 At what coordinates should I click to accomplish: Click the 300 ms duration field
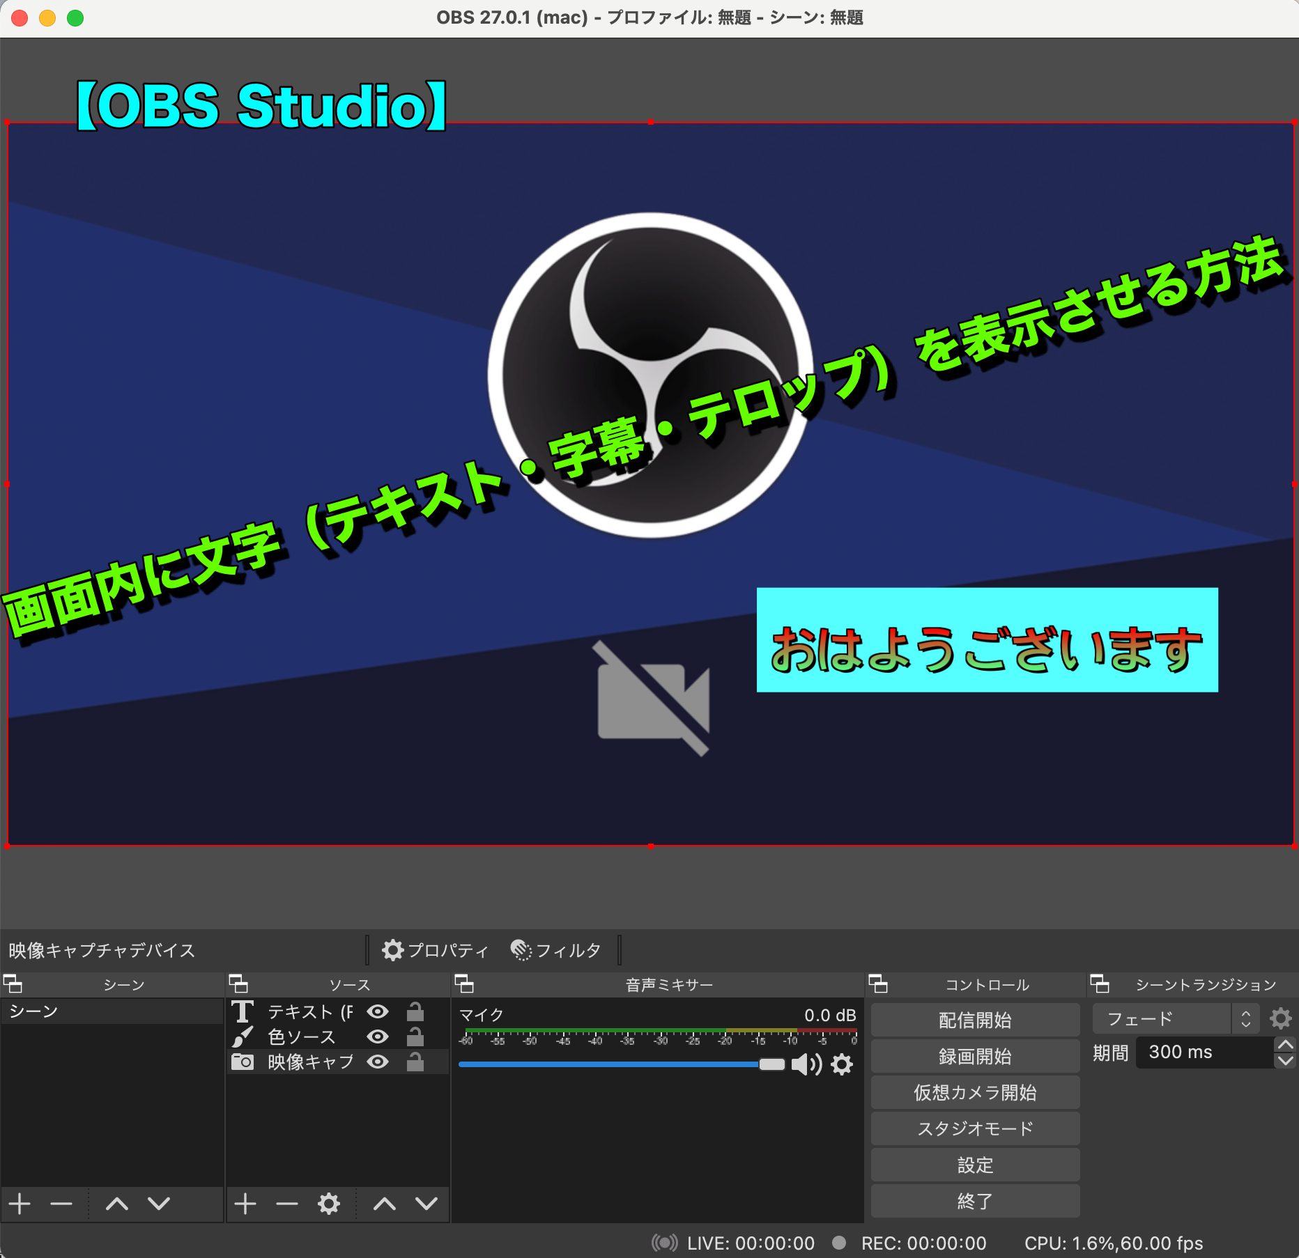(1204, 1053)
